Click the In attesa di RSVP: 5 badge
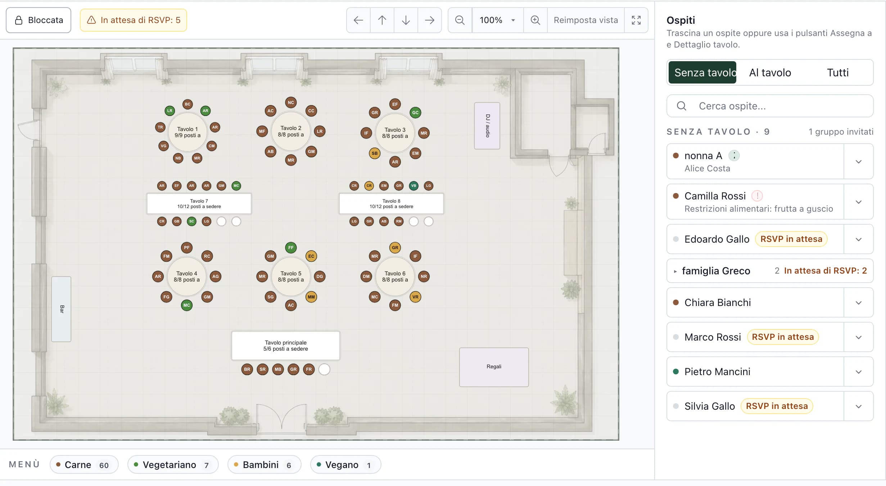The image size is (886, 486). (134, 20)
